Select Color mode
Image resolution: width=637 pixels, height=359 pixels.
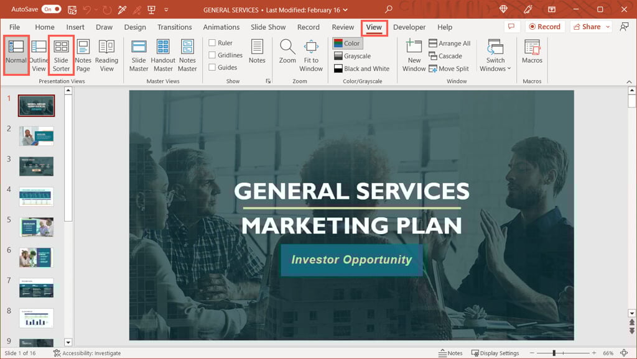347,43
